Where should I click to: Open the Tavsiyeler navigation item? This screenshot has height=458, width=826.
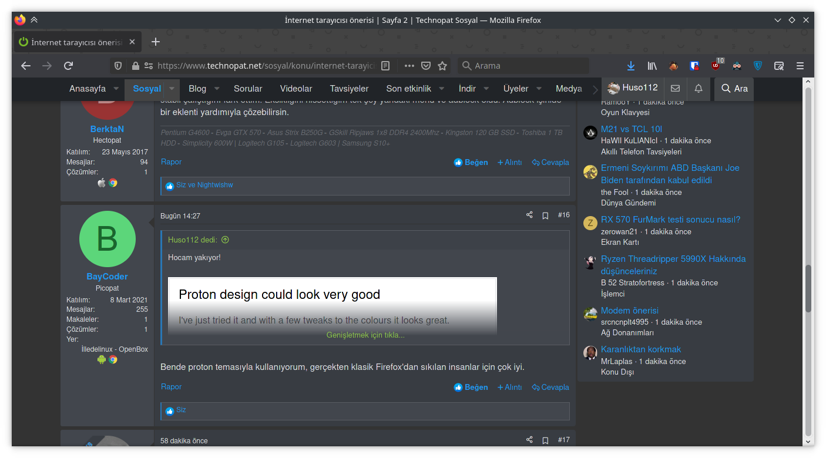349,89
